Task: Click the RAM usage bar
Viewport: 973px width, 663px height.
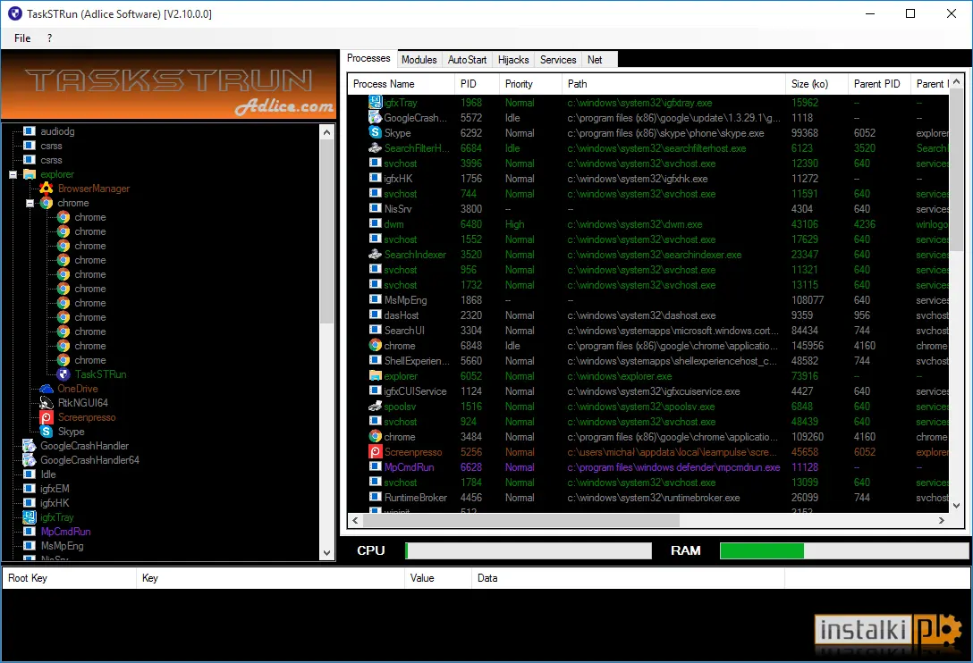Action: coord(844,550)
